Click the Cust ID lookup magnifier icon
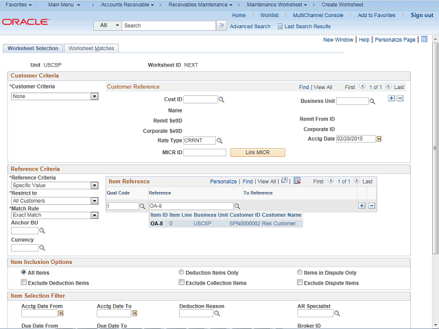The height and width of the screenshot is (329, 439). (222, 100)
